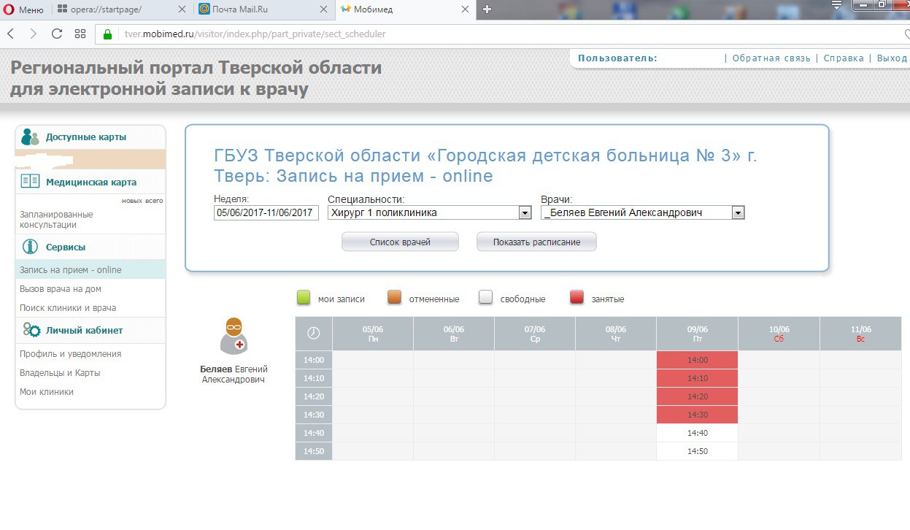Open the Врачи dropdown
Screen dimensions: 910x530
click(642, 212)
